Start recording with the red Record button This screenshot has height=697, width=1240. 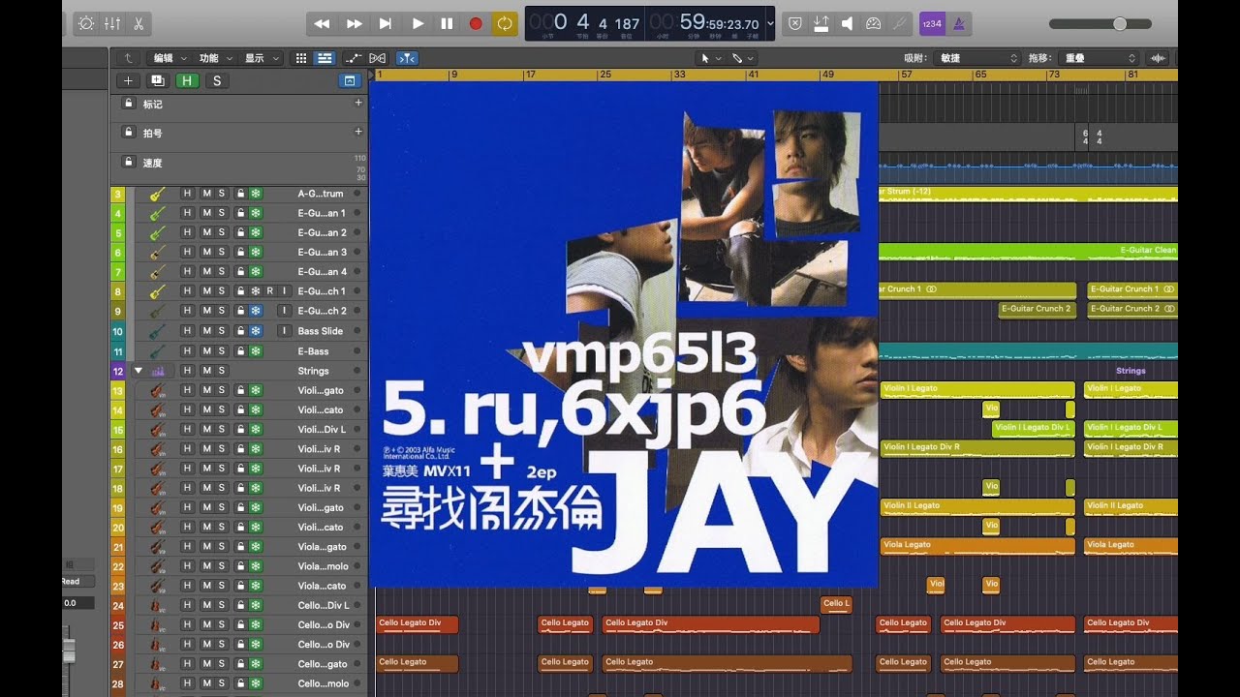point(476,23)
